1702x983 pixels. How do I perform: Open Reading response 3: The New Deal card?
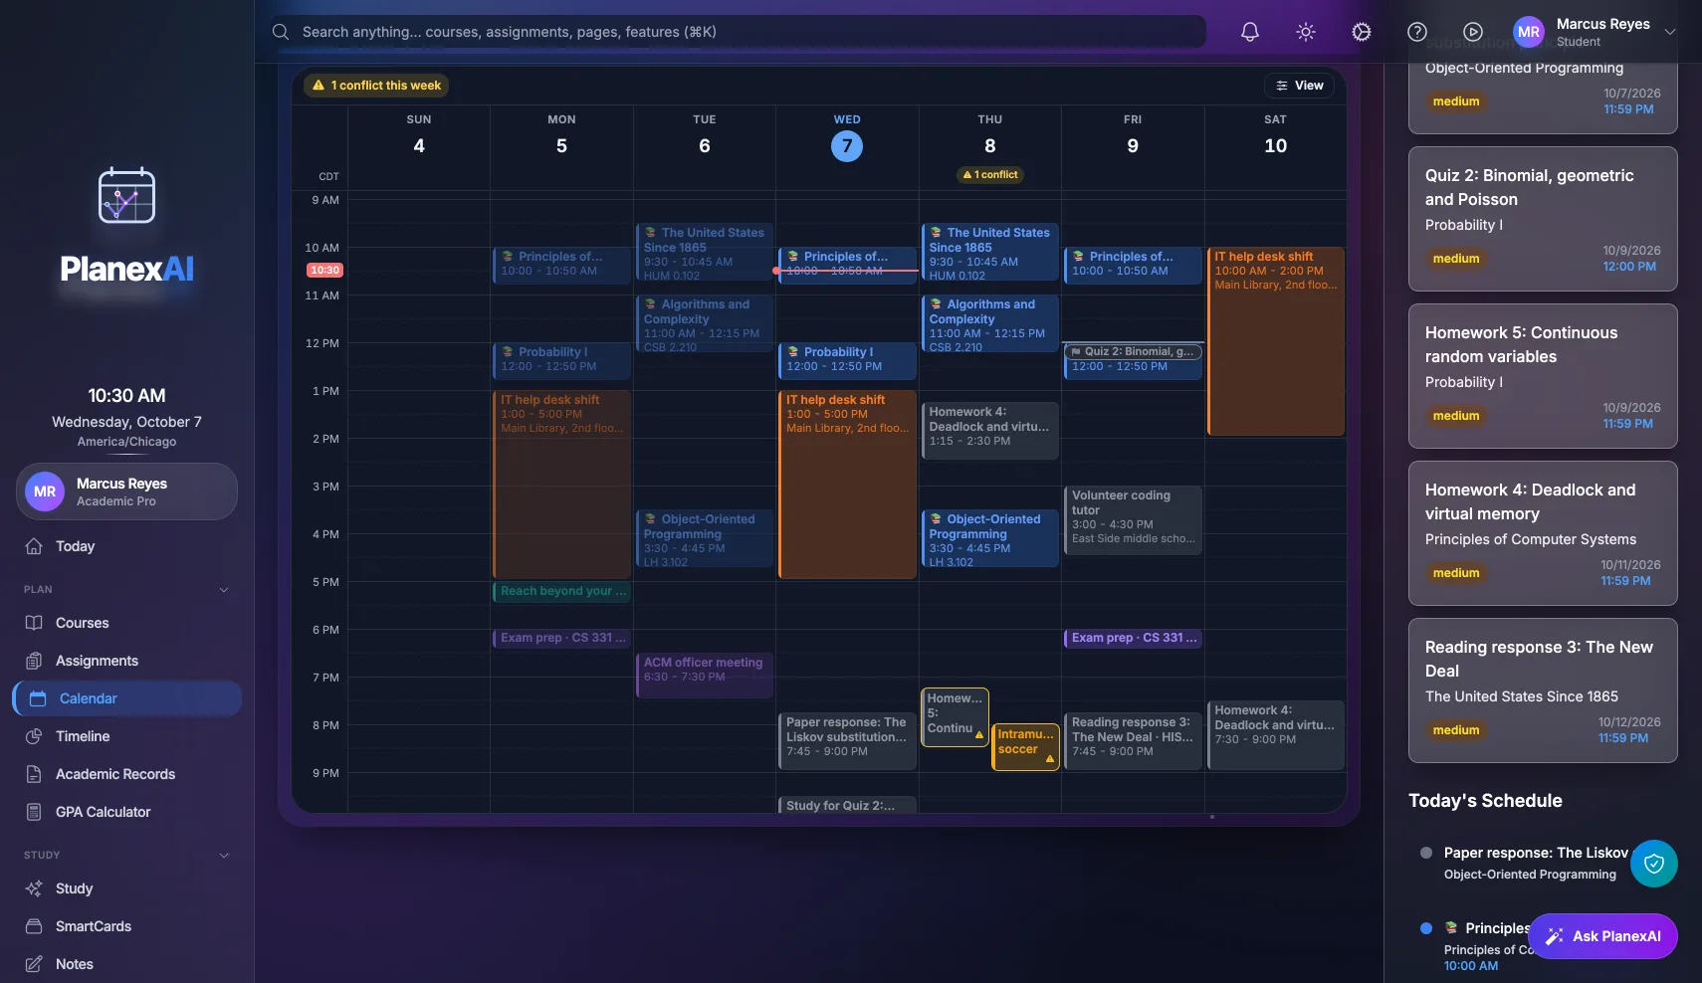[x=1543, y=690]
